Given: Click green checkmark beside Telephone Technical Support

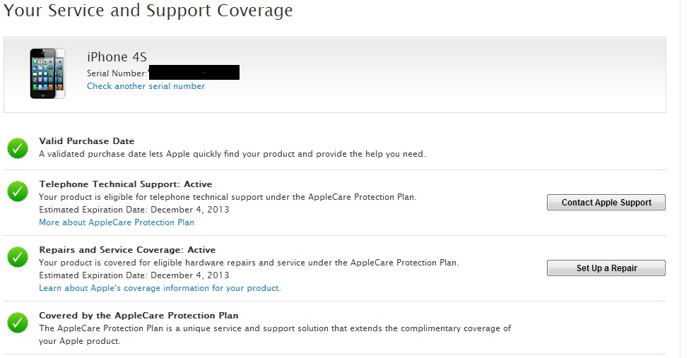Looking at the screenshot, I should coord(18,191).
